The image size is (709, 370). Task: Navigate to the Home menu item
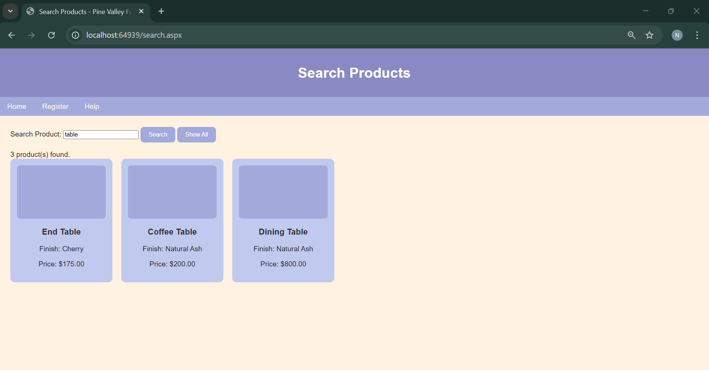tap(17, 106)
